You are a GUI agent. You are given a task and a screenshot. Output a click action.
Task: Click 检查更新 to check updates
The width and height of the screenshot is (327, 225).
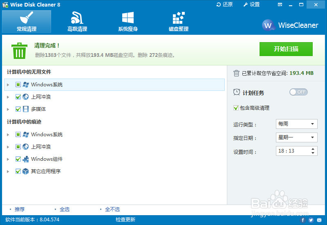(x=125, y=220)
